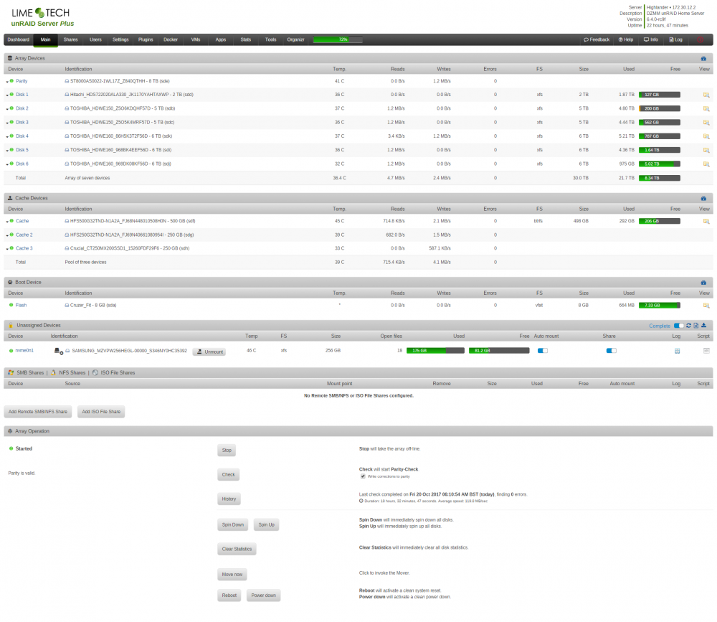
Task: Open the Dashboard tab
Action: click(19, 40)
